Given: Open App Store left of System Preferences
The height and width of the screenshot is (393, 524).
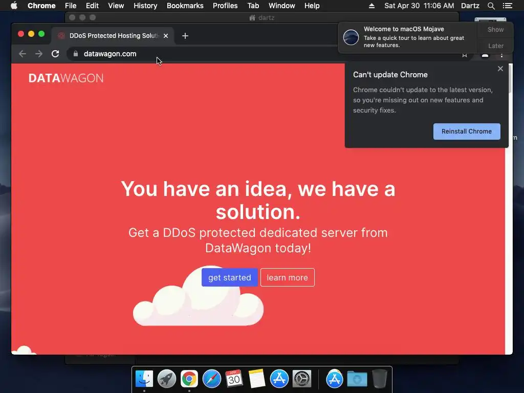Looking at the screenshot, I should (x=279, y=379).
